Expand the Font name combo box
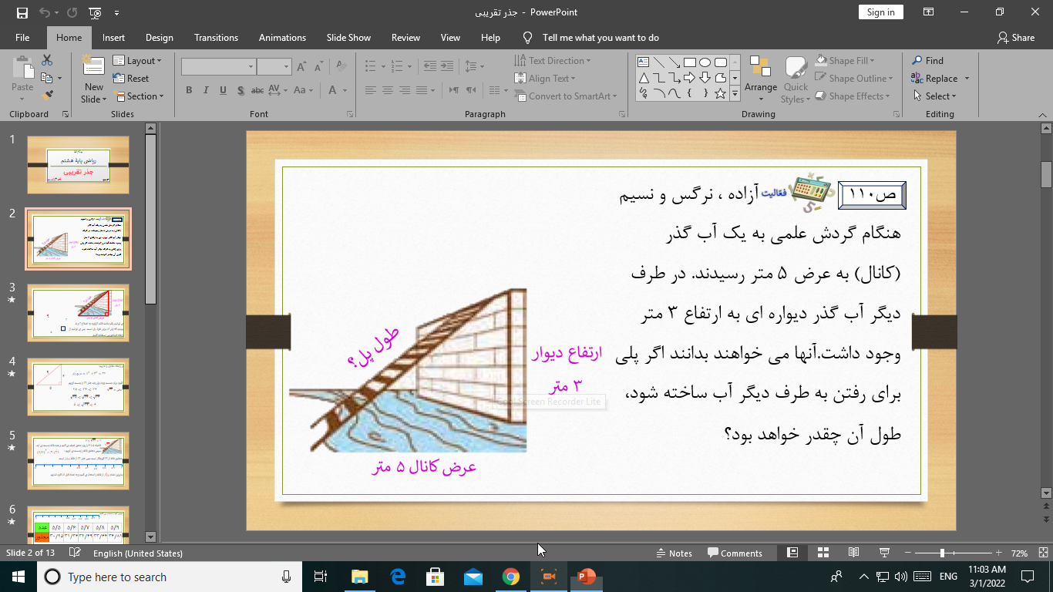1053x592 pixels. [x=251, y=67]
